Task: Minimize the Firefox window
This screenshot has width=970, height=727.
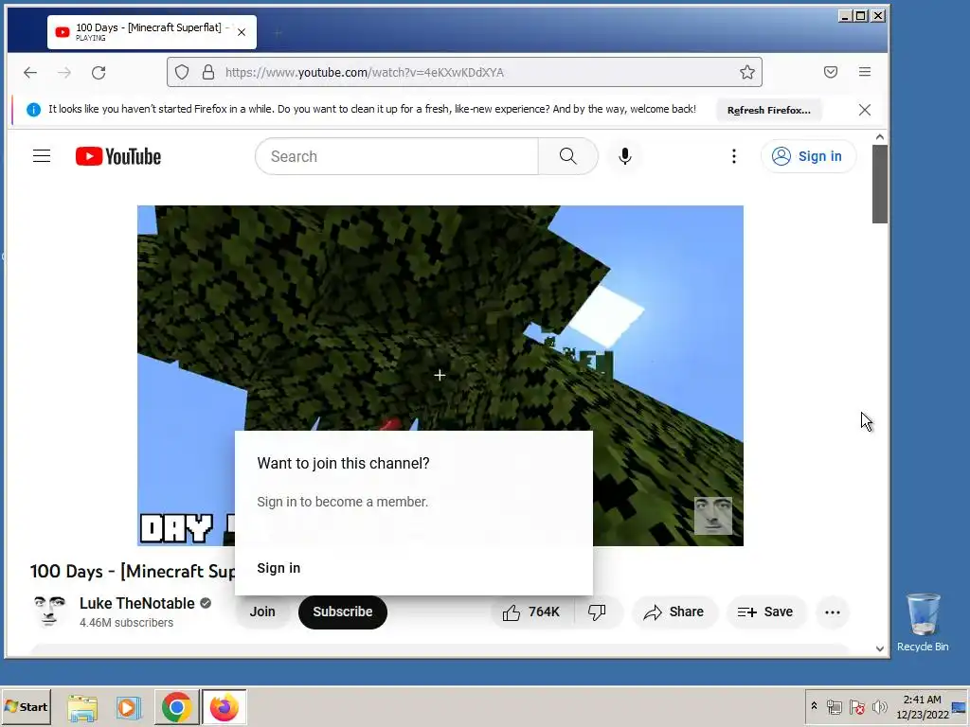Action: coord(845,16)
